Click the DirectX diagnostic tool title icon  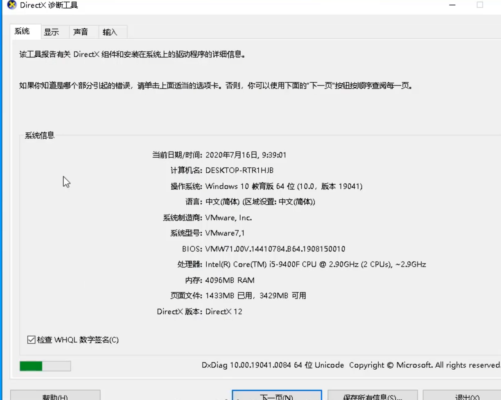pos(12,5)
